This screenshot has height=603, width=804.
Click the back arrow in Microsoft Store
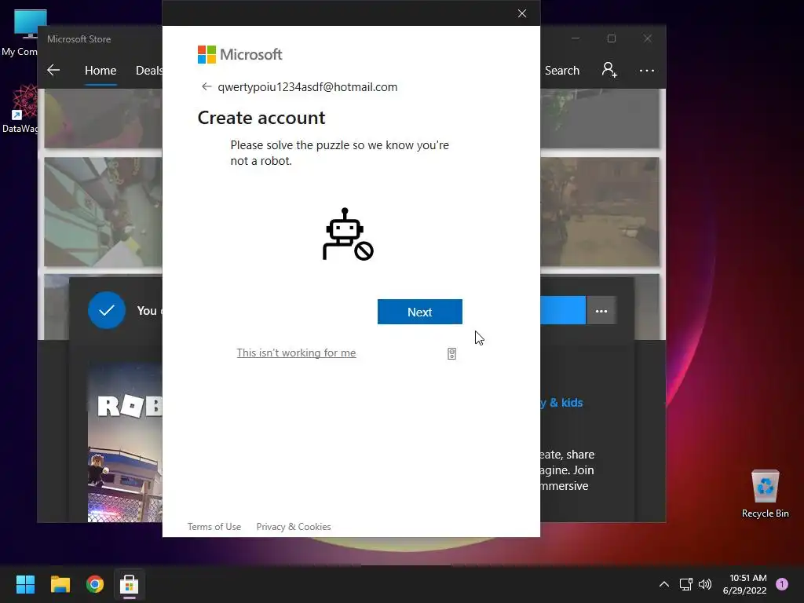[53, 70]
